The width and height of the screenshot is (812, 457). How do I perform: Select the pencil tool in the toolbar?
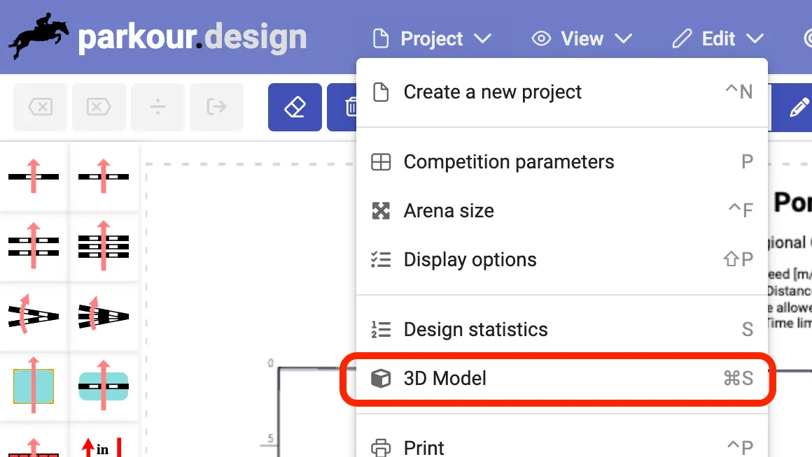click(797, 108)
